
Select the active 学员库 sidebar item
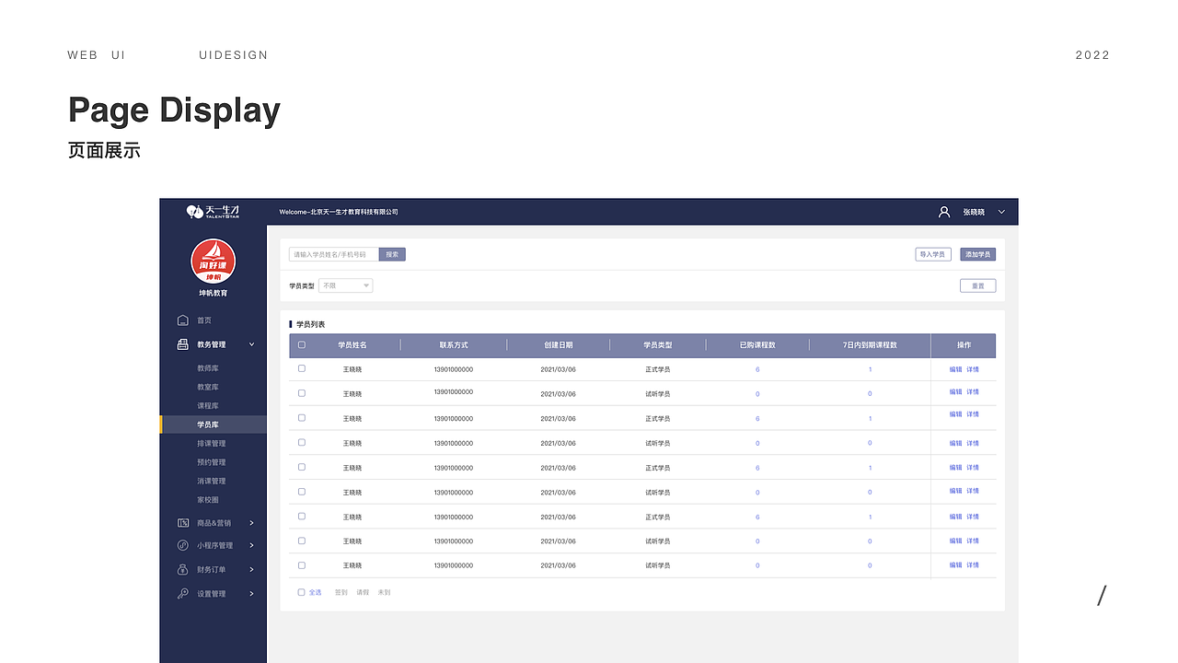click(214, 425)
